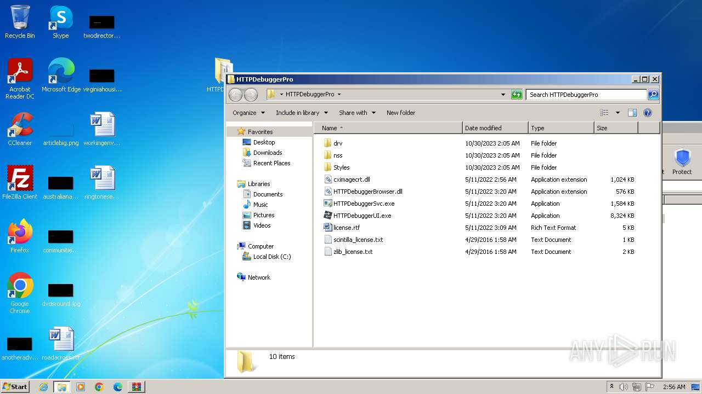Launch FileZilla Client shortcut

coord(20,183)
